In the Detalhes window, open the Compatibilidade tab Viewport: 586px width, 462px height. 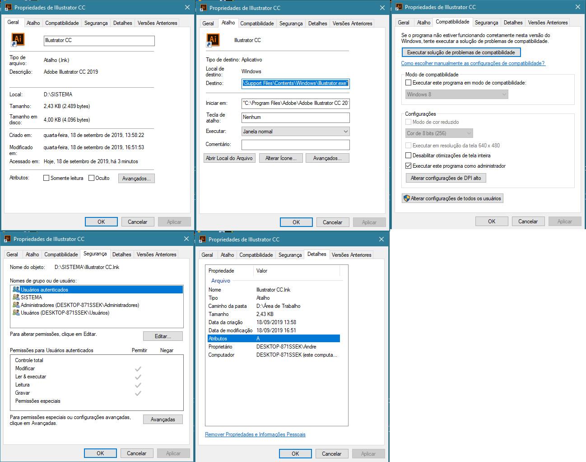[256, 255]
